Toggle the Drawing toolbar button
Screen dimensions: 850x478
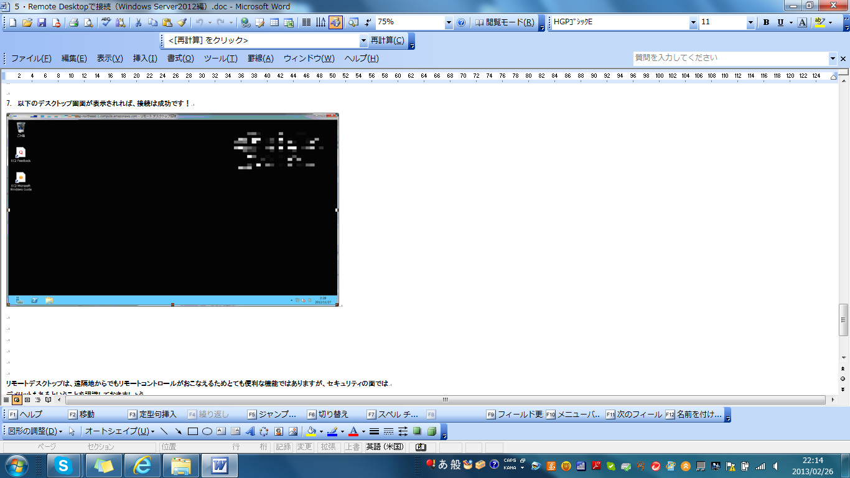tap(335, 22)
